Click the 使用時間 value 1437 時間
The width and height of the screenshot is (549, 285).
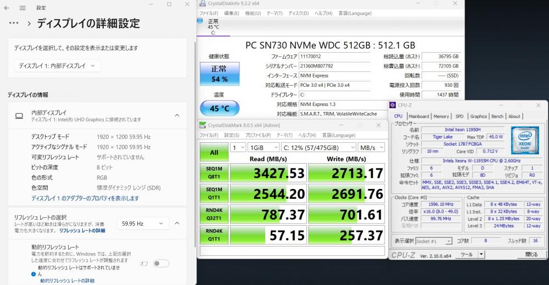441,94
